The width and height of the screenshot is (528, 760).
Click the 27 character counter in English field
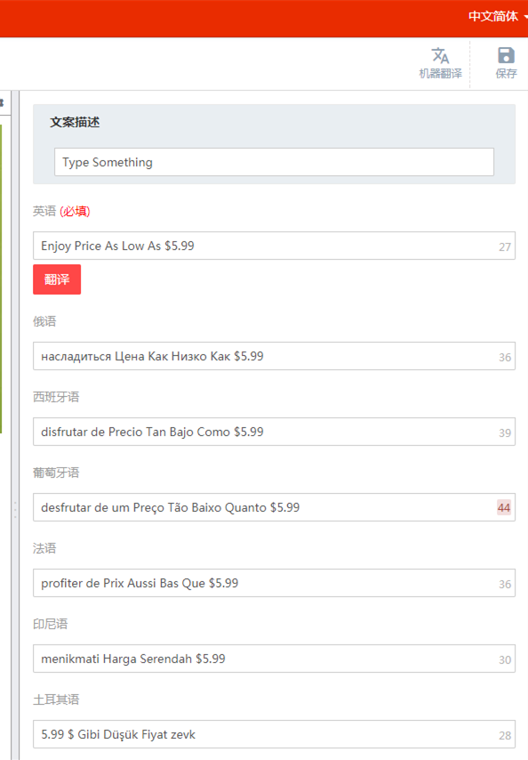[505, 247]
